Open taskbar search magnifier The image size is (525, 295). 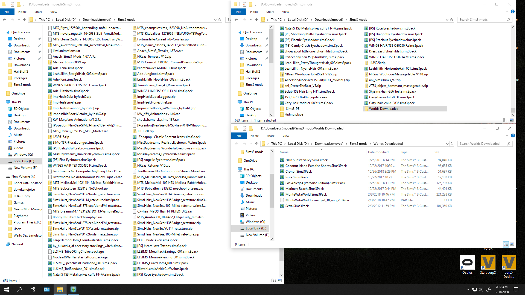point(20,290)
